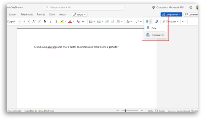This screenshot has width=208, height=119.
Task: Expand numbered list styles dropdown
Action: click(103, 21)
